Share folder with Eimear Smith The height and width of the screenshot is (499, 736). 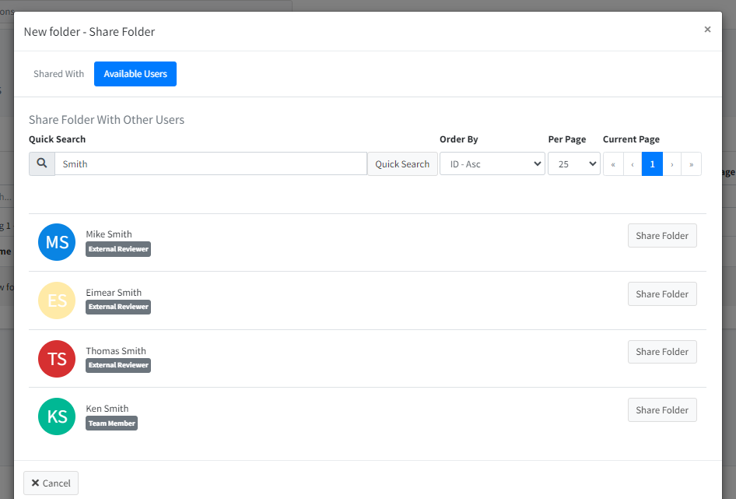click(661, 294)
